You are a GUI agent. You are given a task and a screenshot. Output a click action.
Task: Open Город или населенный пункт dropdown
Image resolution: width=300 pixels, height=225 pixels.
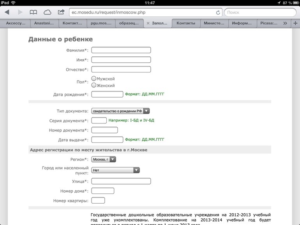click(x=115, y=170)
